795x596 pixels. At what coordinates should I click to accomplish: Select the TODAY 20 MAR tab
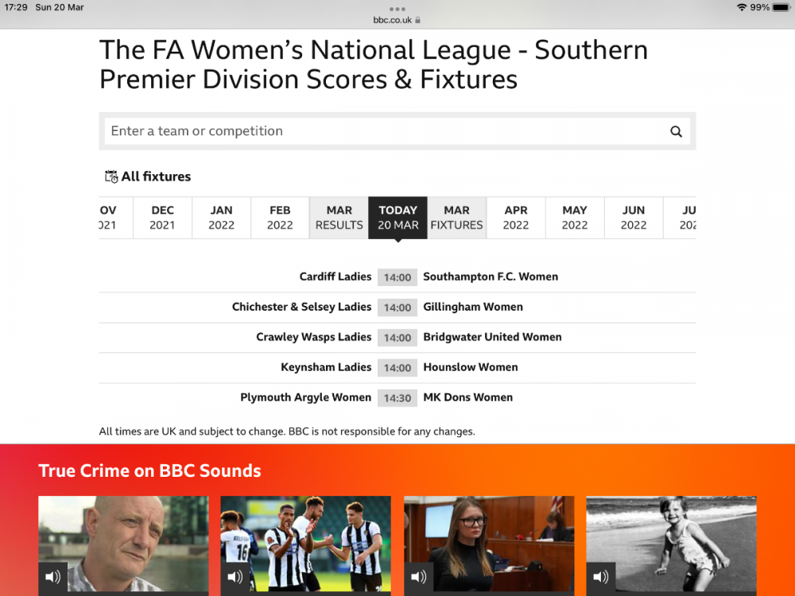pyautogui.click(x=397, y=218)
